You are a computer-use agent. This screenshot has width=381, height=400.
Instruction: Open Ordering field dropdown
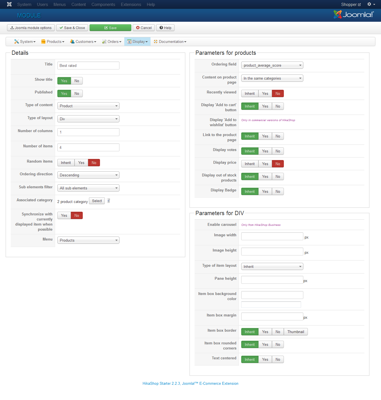pos(272,65)
